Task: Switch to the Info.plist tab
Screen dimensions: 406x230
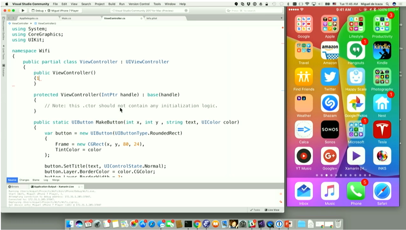Action: (152, 18)
